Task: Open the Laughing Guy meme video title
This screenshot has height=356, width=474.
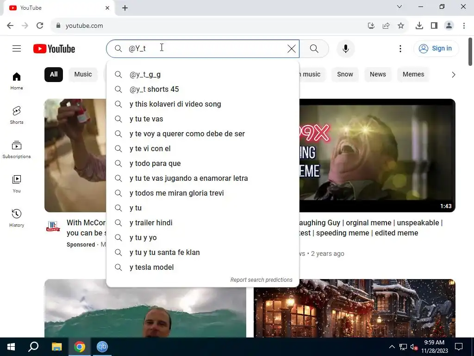Action: click(371, 228)
